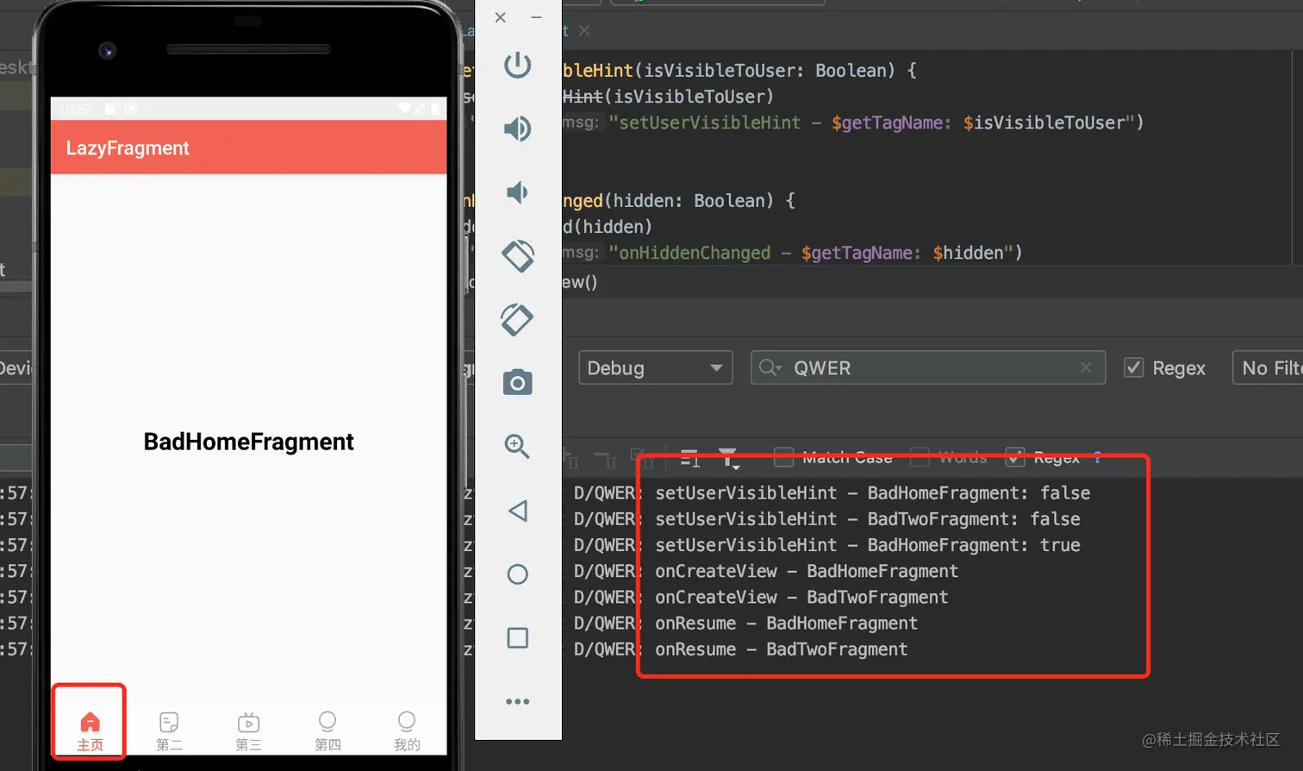Clear the QWER search text with X
The height and width of the screenshot is (771, 1303).
point(1086,367)
